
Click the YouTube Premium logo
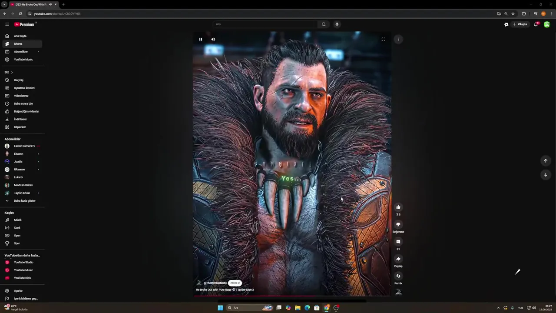[x=25, y=24]
